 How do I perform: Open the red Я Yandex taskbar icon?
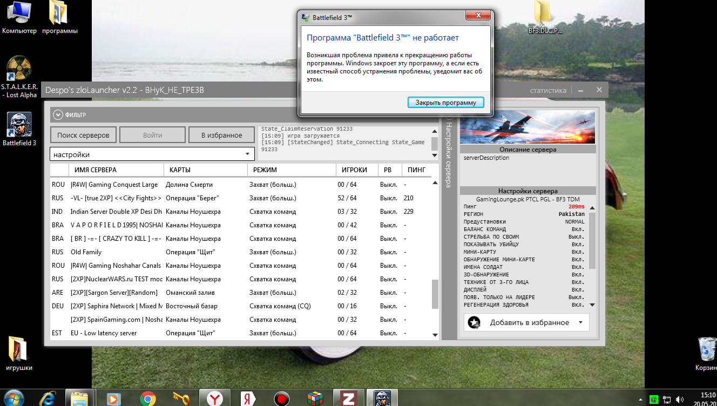pyautogui.click(x=248, y=399)
